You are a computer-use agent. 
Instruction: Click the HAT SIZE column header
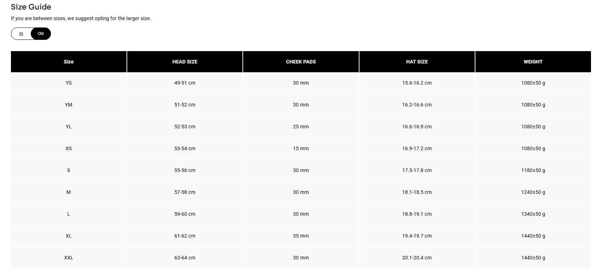(417, 62)
